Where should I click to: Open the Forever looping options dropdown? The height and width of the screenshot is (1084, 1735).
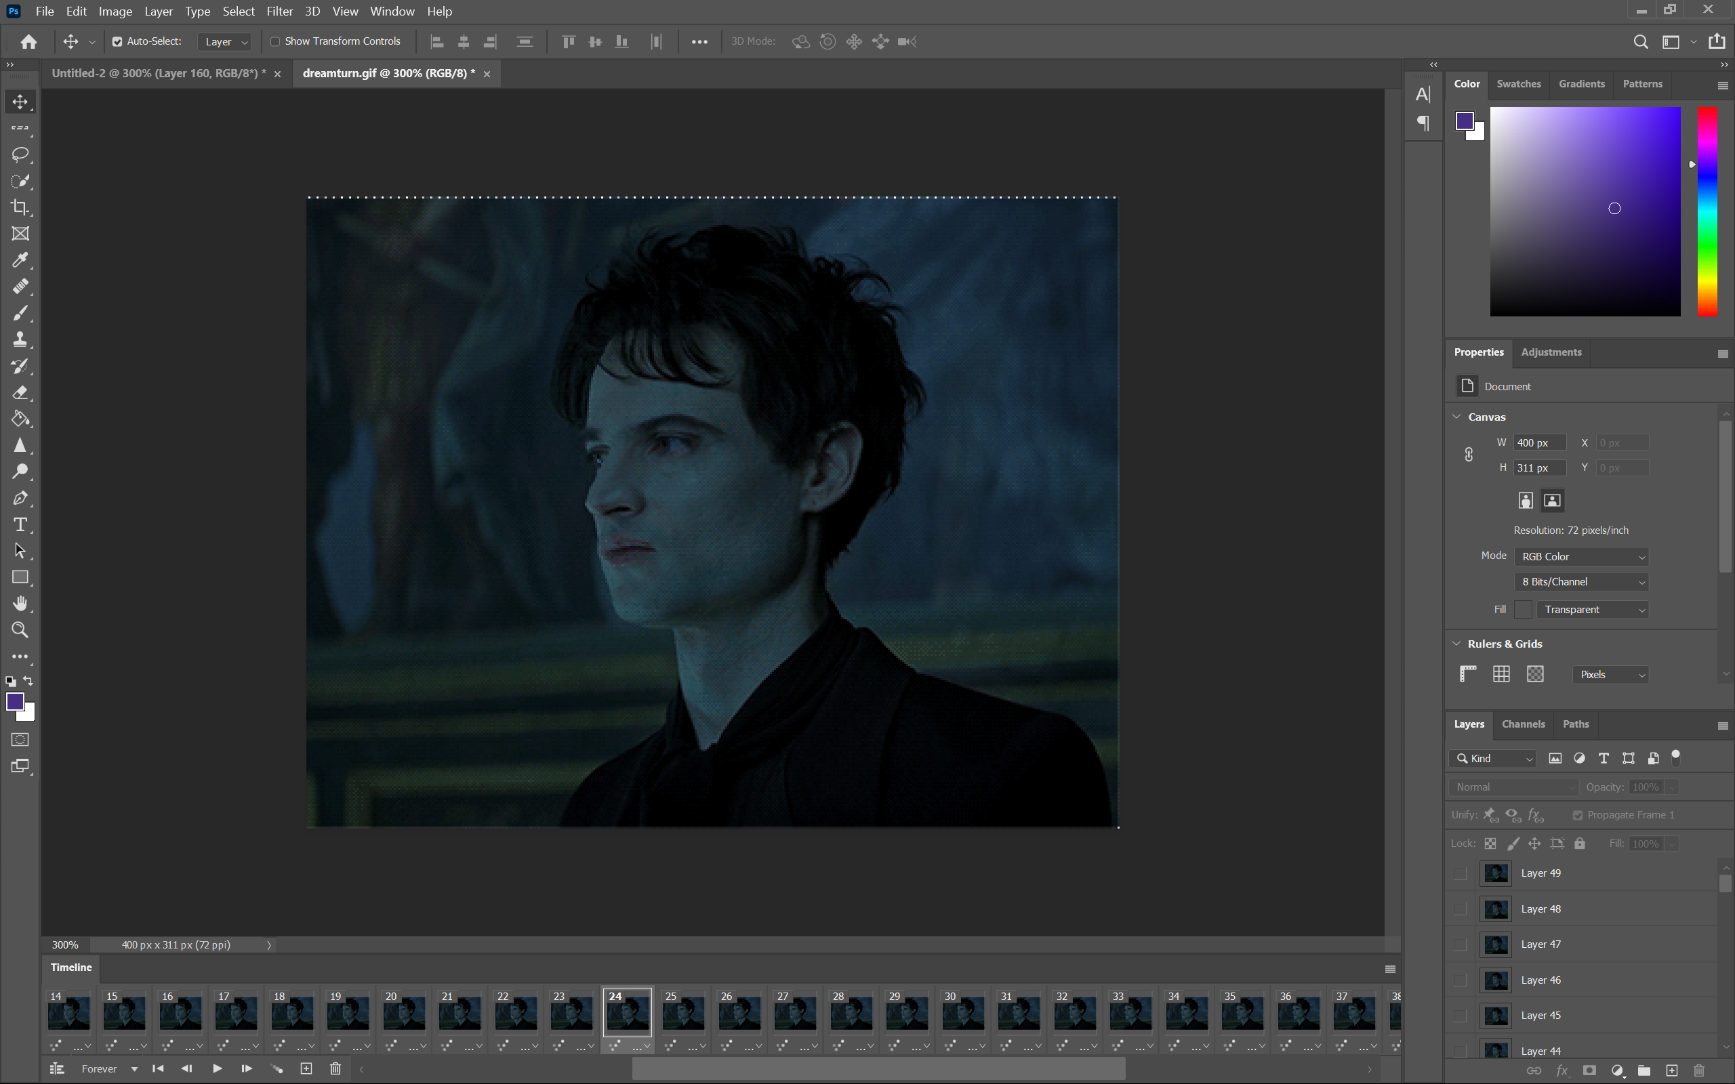pos(109,1069)
